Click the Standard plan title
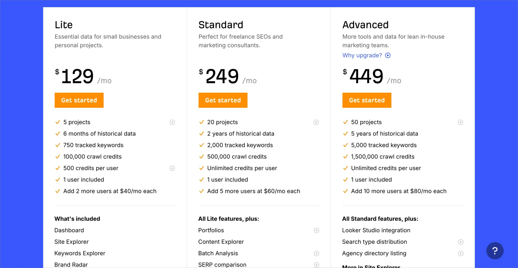Image resolution: width=518 pixels, height=268 pixels. pyautogui.click(x=221, y=25)
